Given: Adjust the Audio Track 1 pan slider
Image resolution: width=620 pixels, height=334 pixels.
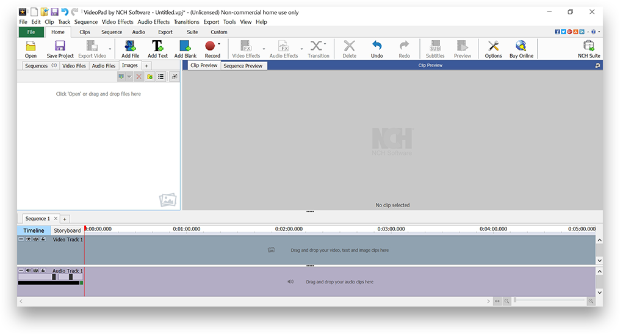Looking at the screenshot, I should click(x=70, y=277).
